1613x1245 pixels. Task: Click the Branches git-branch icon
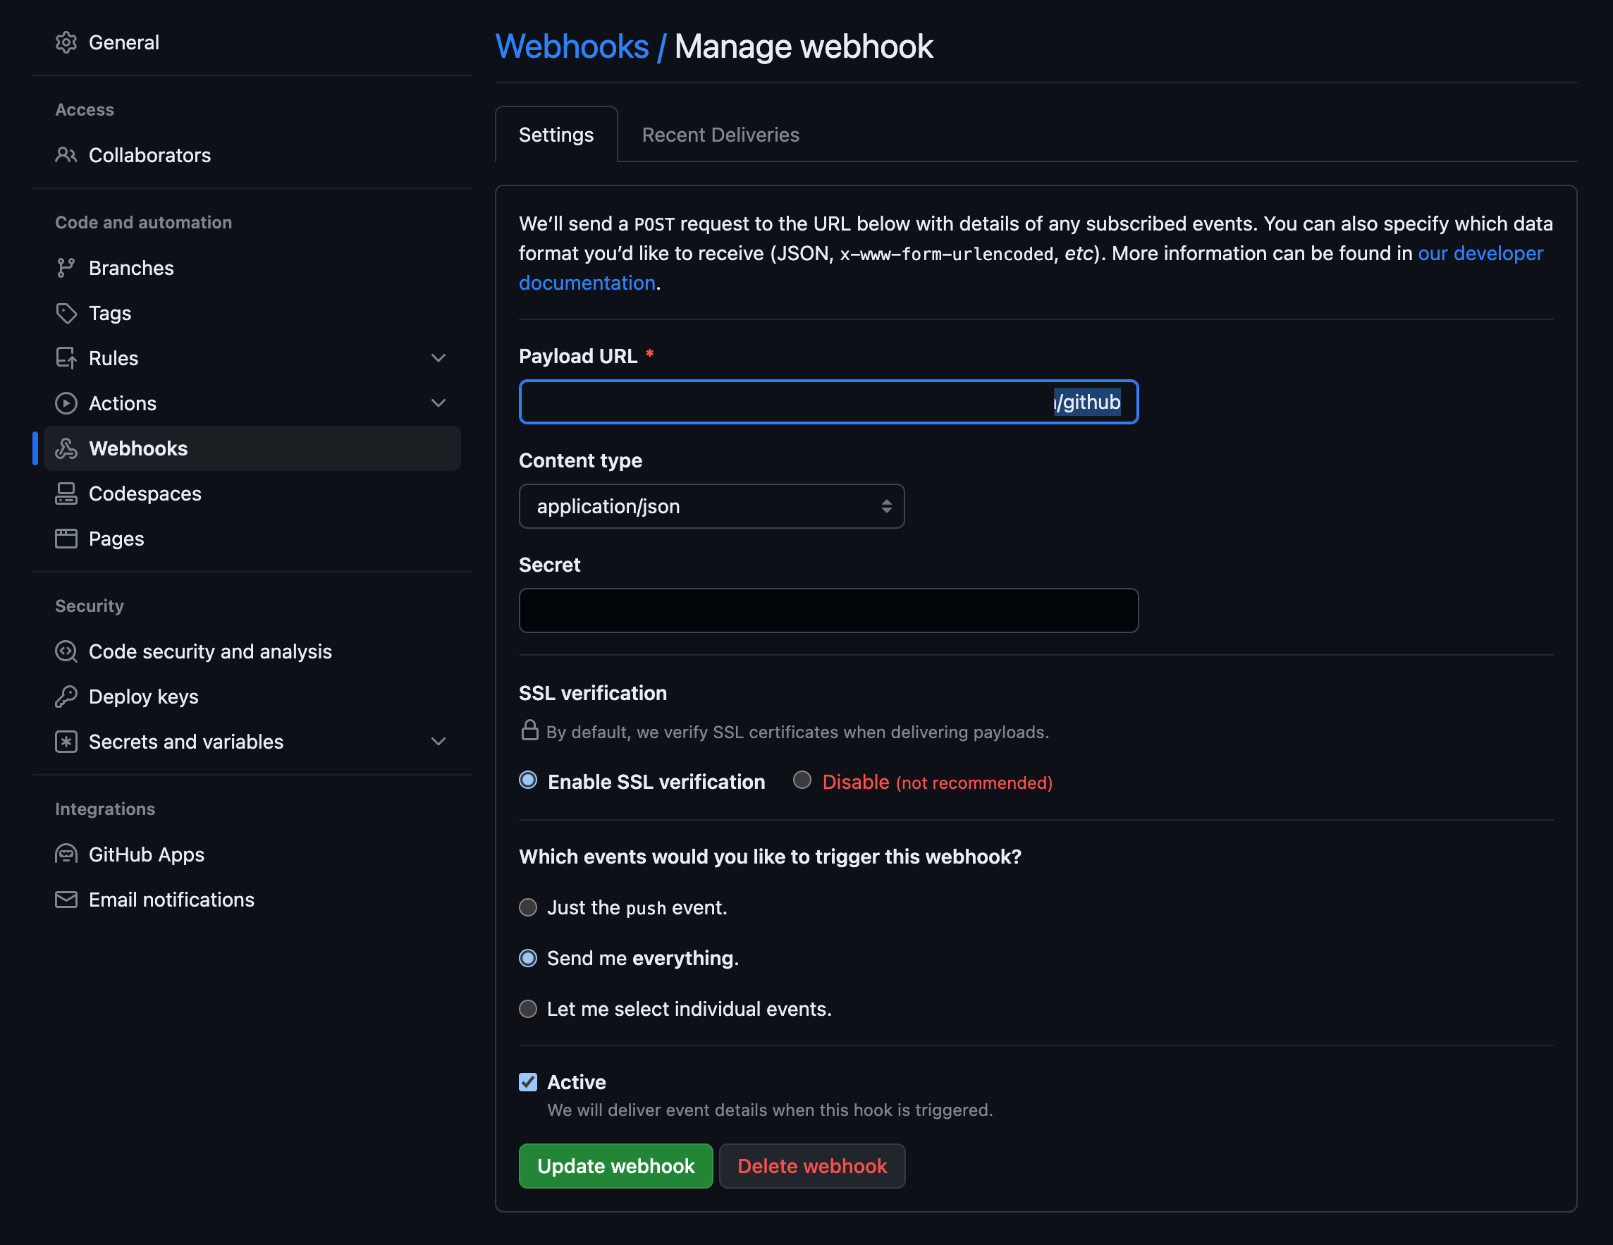tap(66, 268)
